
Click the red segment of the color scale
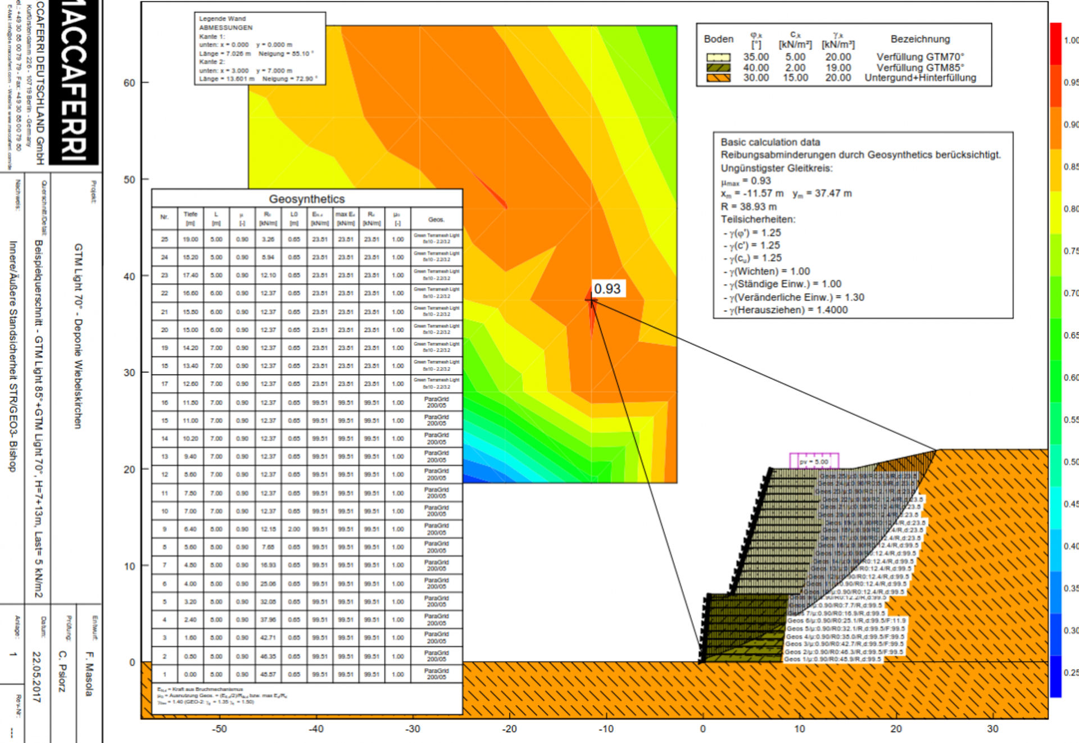pyautogui.click(x=1055, y=44)
